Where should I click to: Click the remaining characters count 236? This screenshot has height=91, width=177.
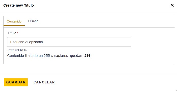coord(87,56)
